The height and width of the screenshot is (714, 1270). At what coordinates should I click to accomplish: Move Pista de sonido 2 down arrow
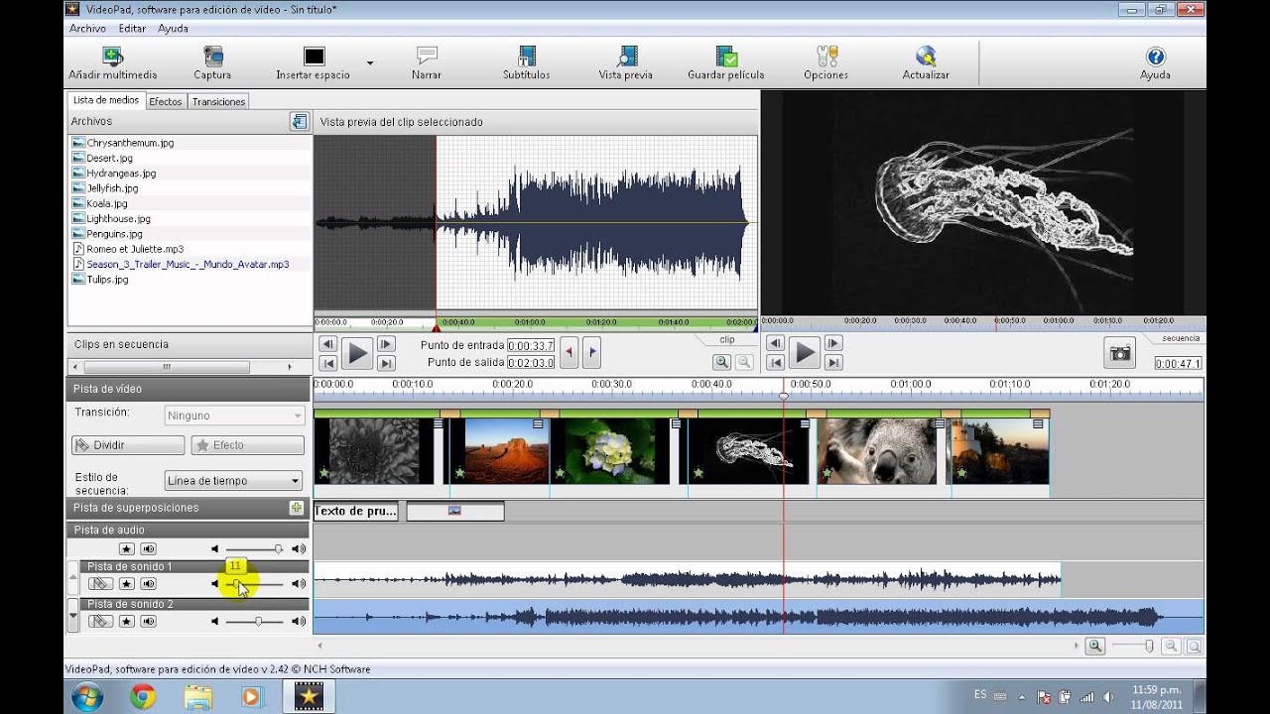coord(72,617)
